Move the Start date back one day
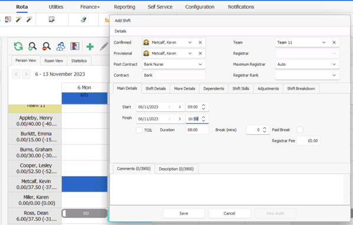This screenshot has width=353, height=225. coord(170,107)
